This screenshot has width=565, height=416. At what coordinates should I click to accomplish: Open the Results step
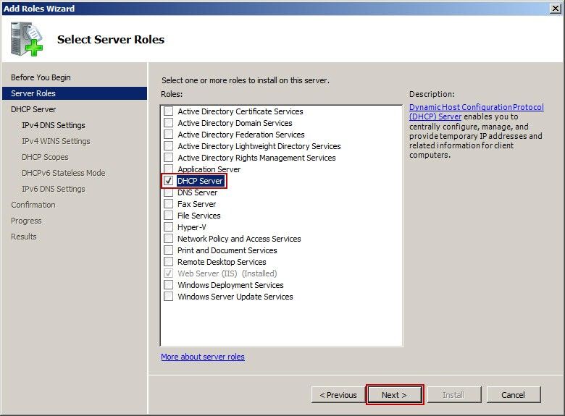(24, 237)
